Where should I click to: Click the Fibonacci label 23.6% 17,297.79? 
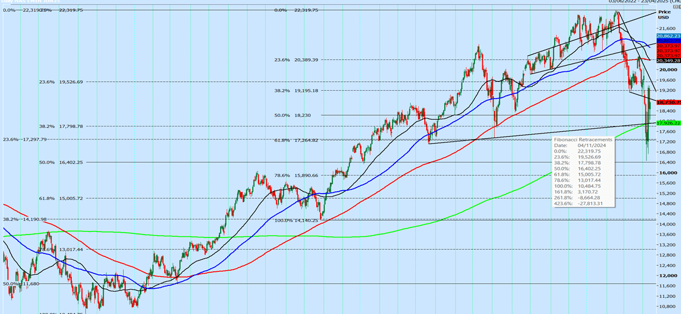coord(25,139)
